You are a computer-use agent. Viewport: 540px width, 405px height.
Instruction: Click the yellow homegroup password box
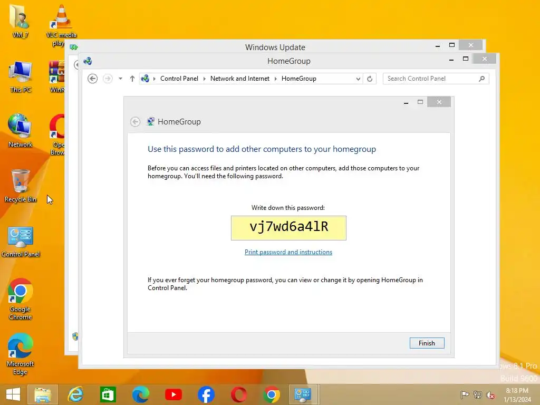[x=288, y=228]
